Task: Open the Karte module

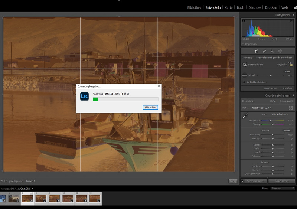Action: pyautogui.click(x=229, y=7)
